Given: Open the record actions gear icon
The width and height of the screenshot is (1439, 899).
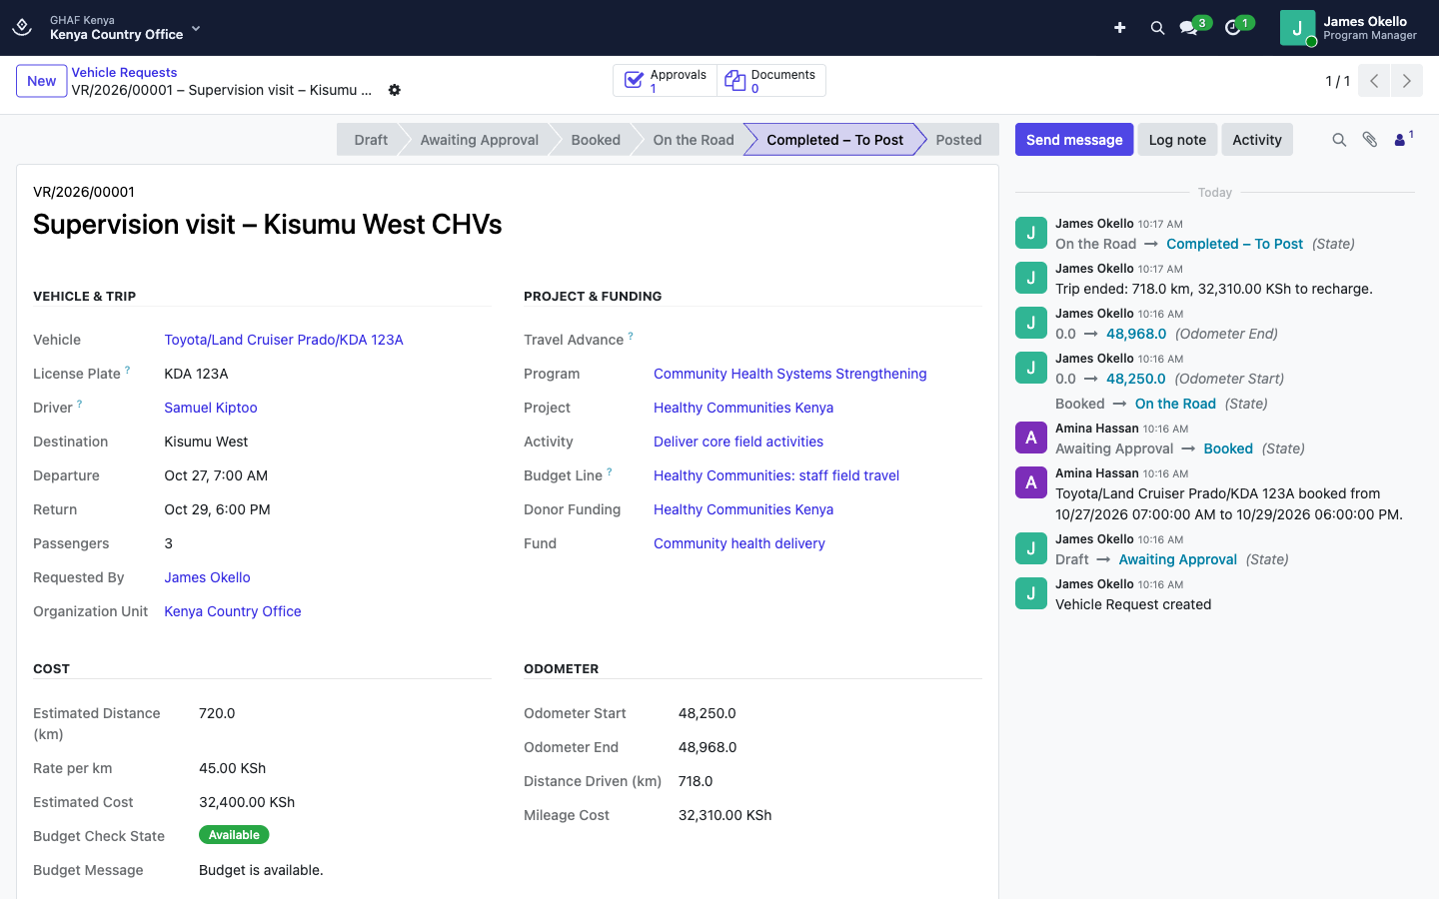Looking at the screenshot, I should coord(395,90).
